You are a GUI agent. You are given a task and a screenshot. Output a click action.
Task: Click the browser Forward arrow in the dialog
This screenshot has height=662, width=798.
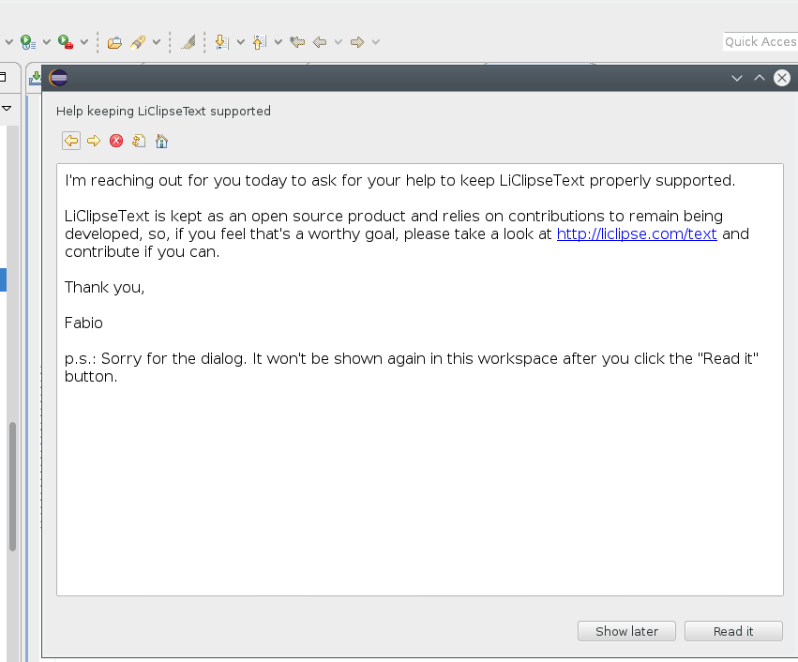[x=94, y=141]
